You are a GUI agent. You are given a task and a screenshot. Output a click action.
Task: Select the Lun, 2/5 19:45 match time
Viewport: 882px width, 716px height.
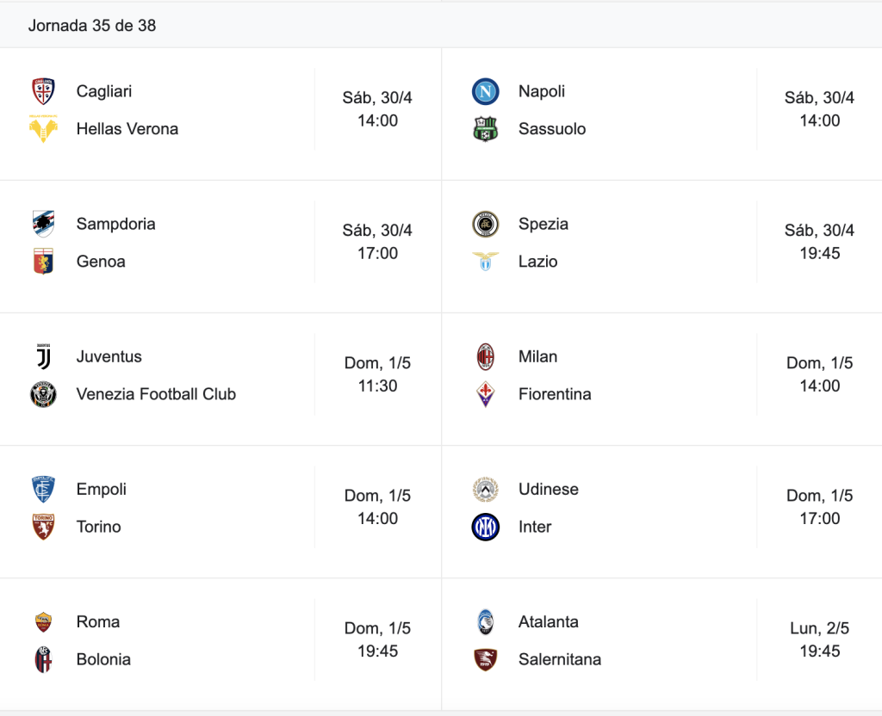click(820, 639)
